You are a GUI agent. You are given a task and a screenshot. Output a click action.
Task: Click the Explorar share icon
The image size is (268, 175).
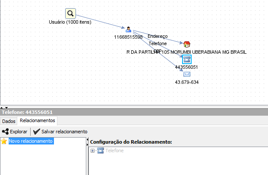(x=5, y=132)
